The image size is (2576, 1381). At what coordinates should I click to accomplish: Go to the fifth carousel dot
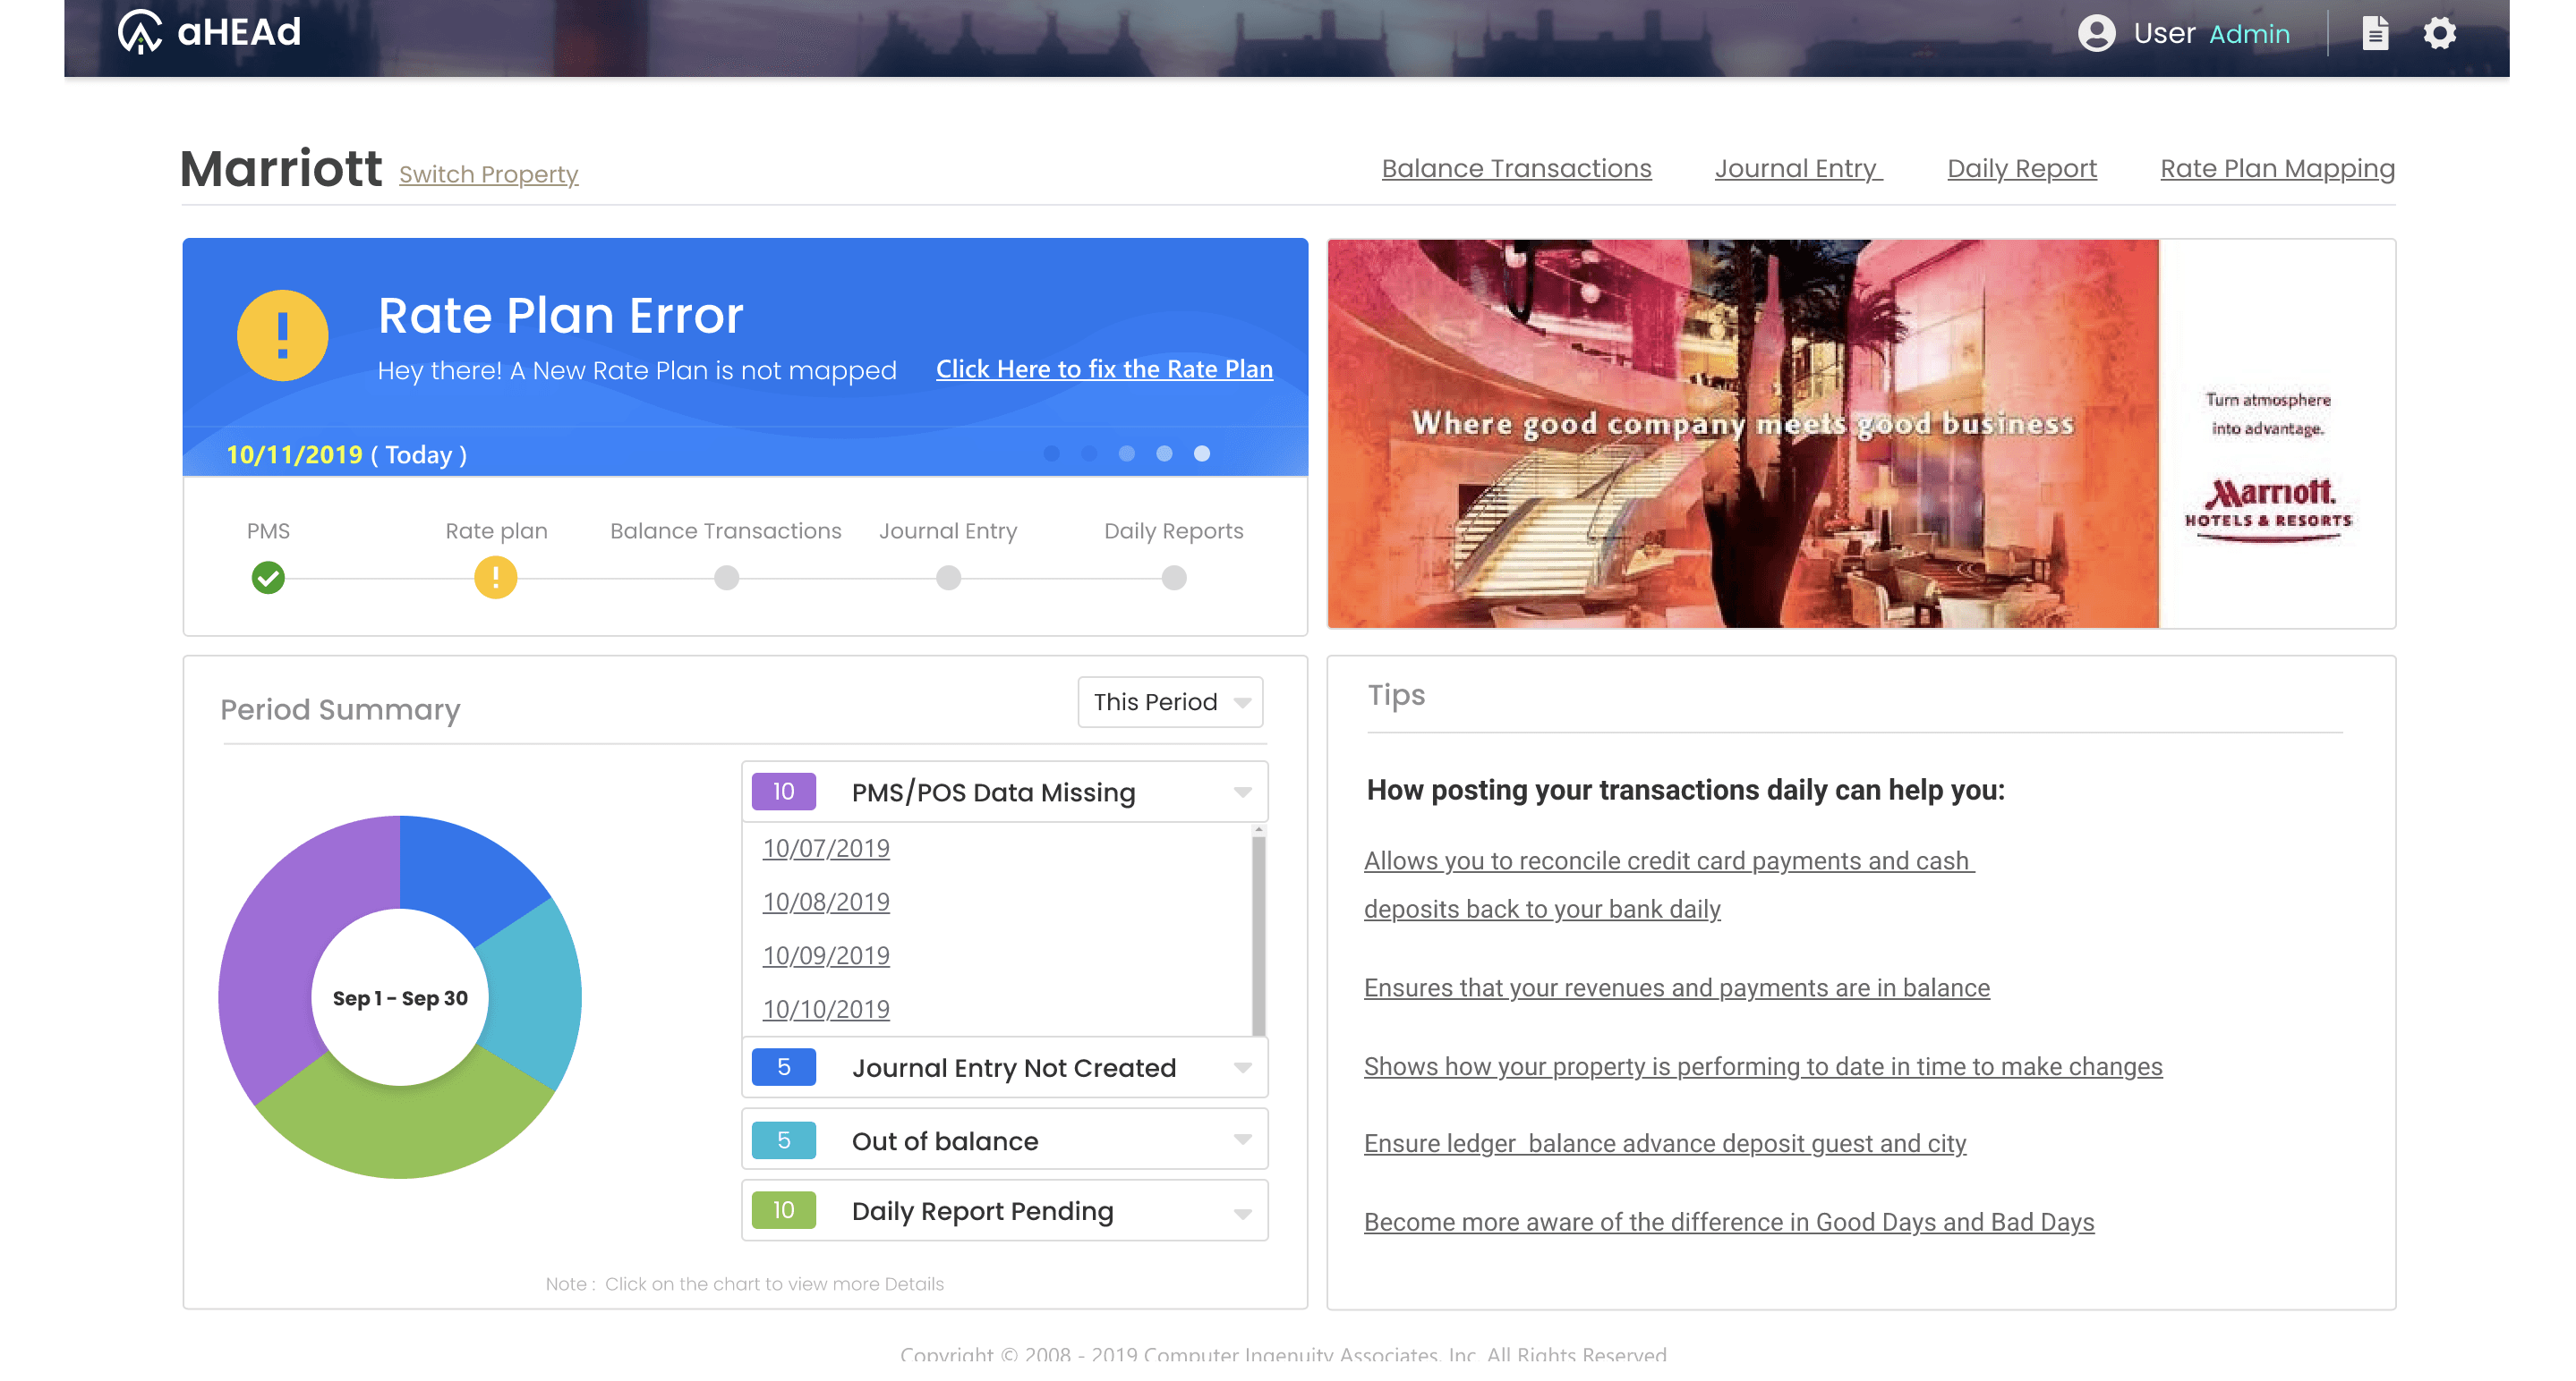coord(1202,453)
